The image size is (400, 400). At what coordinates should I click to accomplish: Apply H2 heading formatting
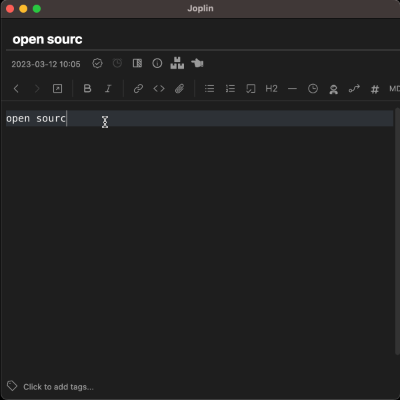click(271, 89)
